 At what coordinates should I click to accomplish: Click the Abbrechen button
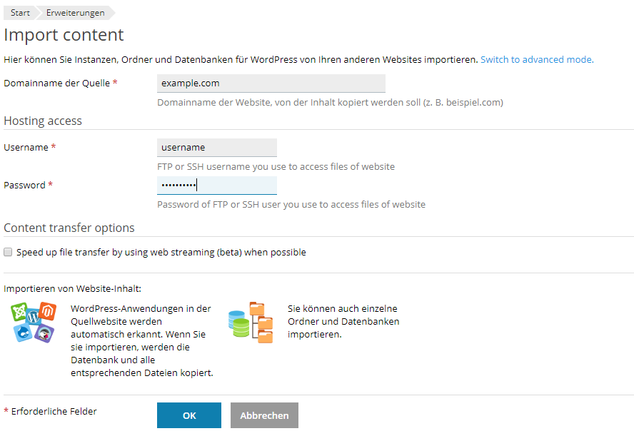[x=264, y=415]
